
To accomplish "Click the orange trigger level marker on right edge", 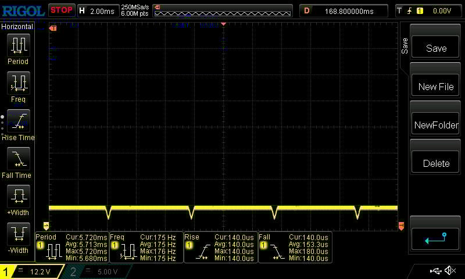I will [401, 226].
